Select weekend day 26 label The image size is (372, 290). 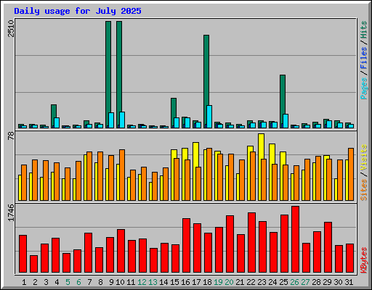(x=294, y=282)
